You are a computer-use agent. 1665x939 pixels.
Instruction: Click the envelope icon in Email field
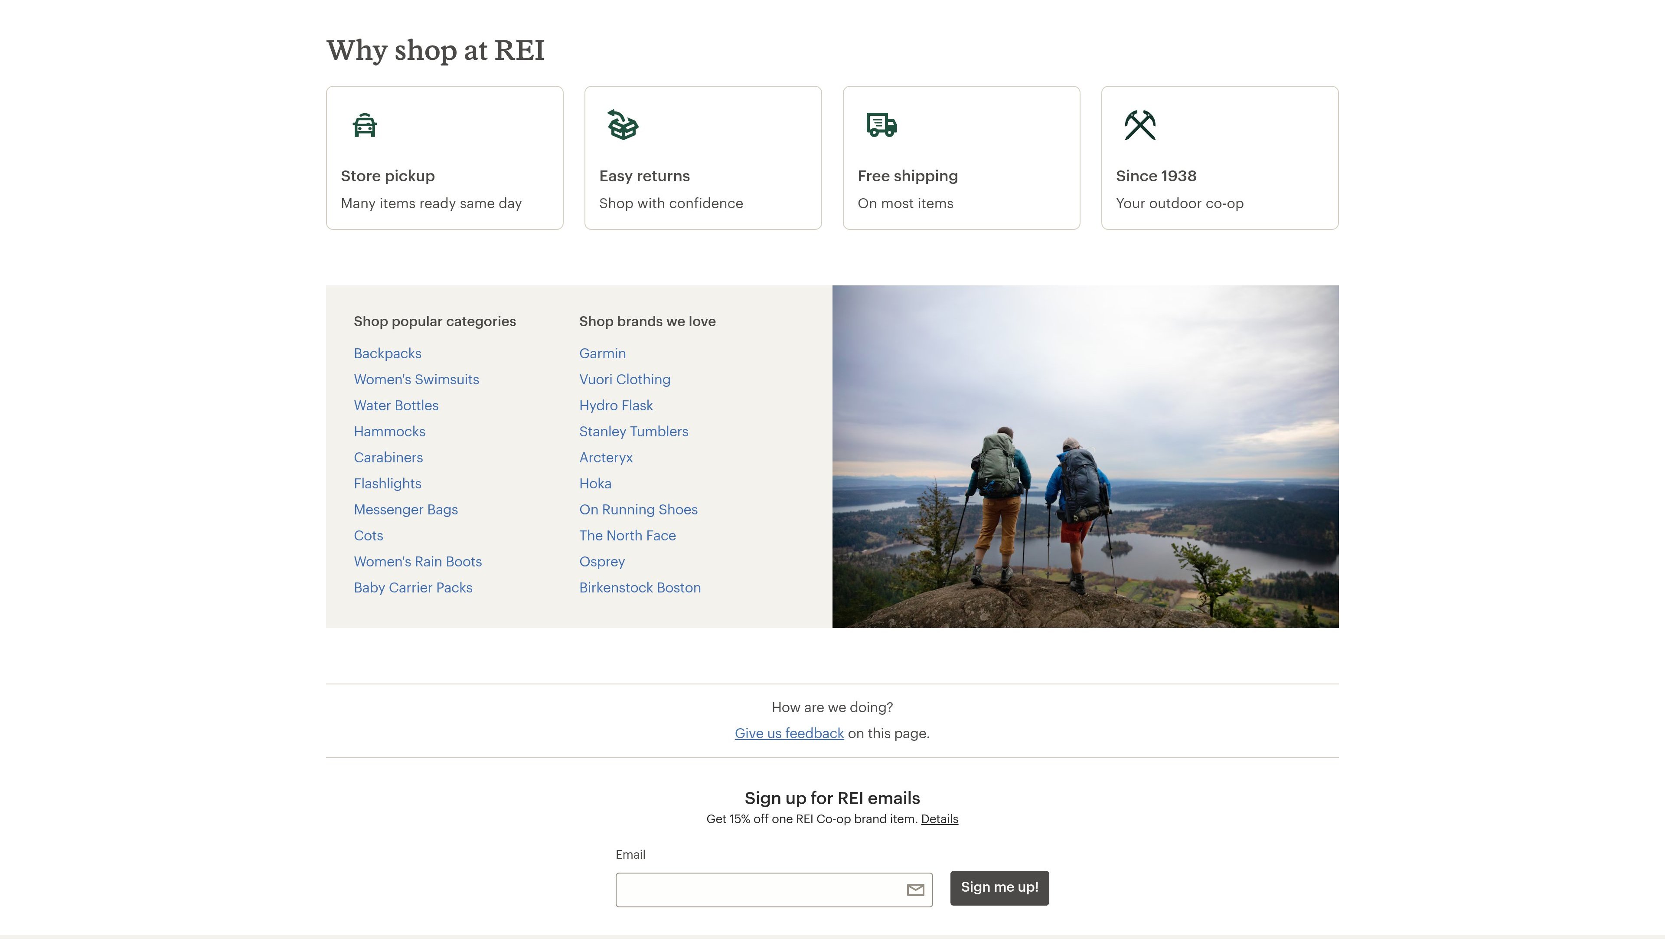pos(915,890)
